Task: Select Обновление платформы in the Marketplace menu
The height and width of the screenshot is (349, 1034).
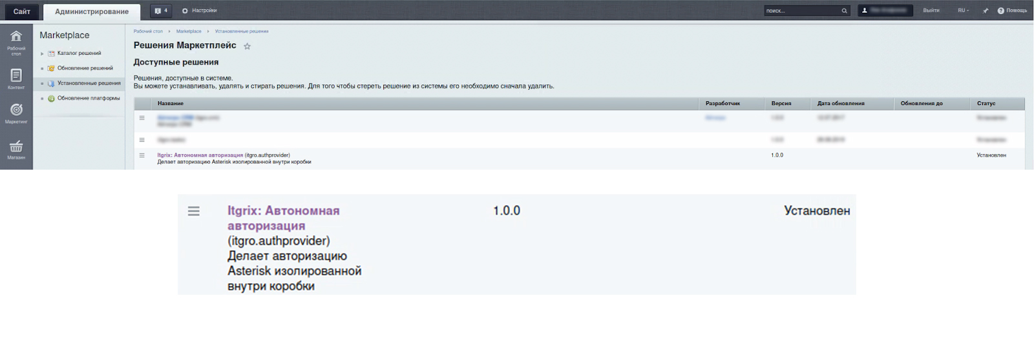Action: pos(89,99)
